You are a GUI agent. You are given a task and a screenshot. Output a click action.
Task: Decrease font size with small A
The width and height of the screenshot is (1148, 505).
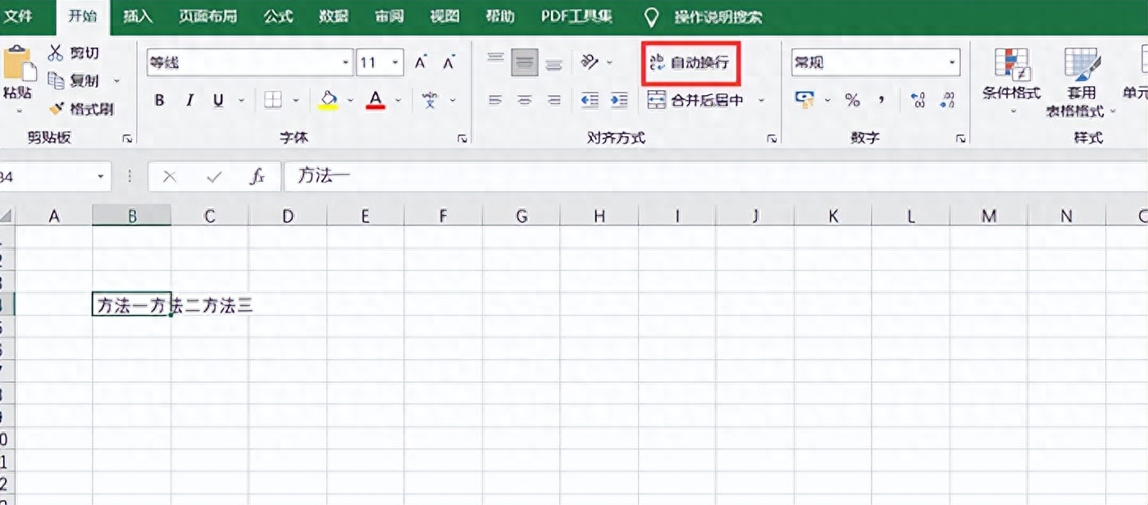[449, 62]
